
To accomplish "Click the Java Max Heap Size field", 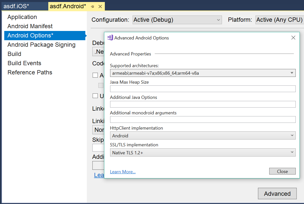I will (x=203, y=89).
